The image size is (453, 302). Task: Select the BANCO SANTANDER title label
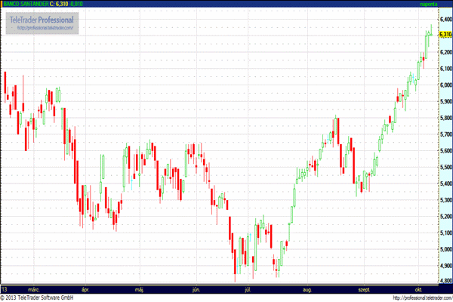tap(25, 4)
